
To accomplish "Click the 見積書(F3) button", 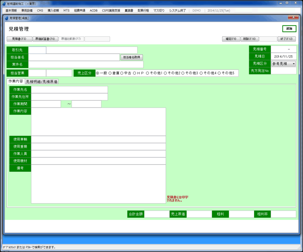I will (19, 39).
